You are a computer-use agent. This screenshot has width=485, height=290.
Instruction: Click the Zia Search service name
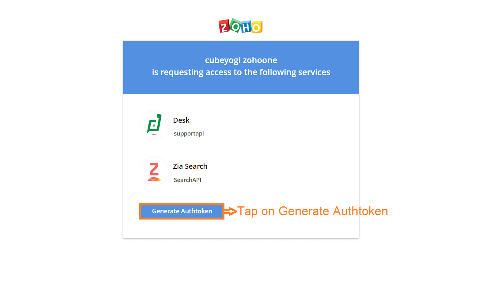click(x=190, y=166)
